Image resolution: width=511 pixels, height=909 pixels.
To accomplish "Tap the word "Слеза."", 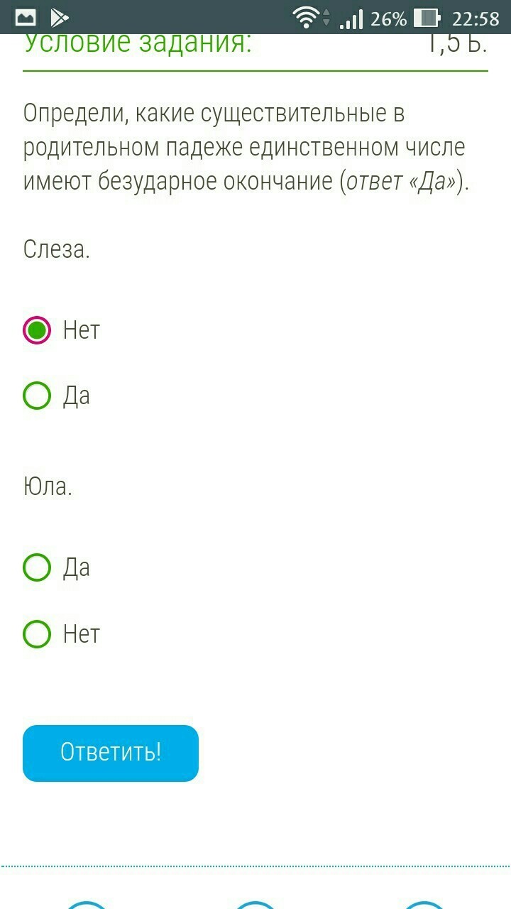I will 57,249.
